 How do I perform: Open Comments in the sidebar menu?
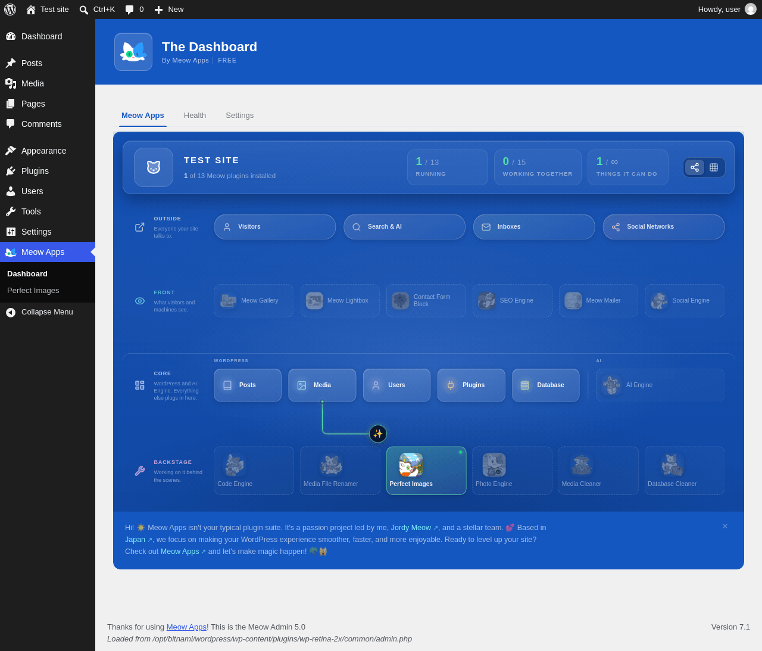point(48,124)
